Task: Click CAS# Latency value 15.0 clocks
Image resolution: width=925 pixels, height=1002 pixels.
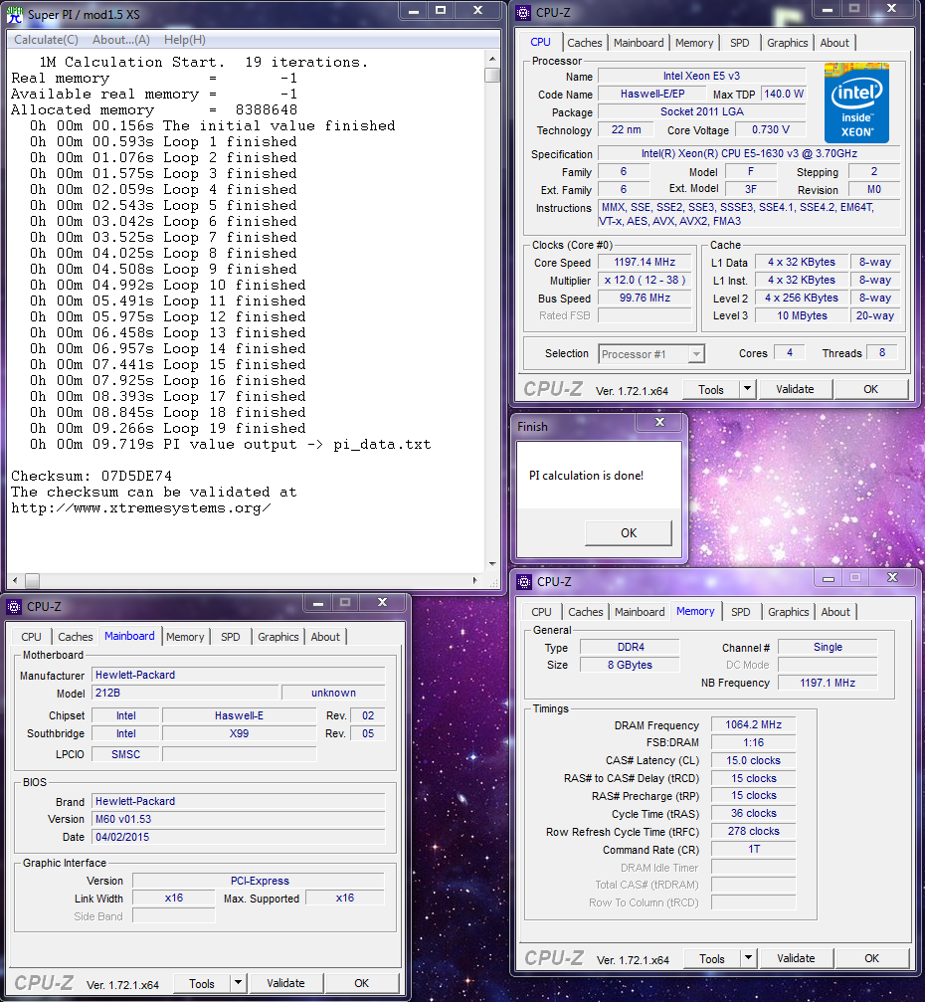Action: click(753, 760)
